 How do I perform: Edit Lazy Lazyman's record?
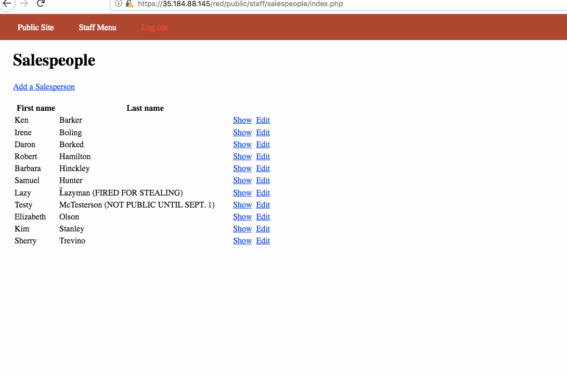(263, 193)
